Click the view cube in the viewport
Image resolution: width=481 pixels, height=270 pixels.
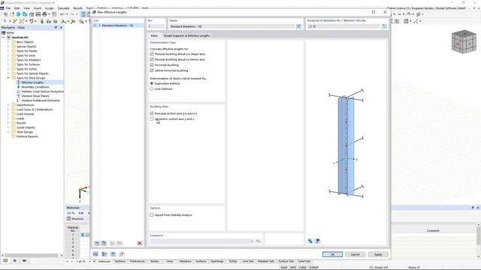click(x=464, y=42)
